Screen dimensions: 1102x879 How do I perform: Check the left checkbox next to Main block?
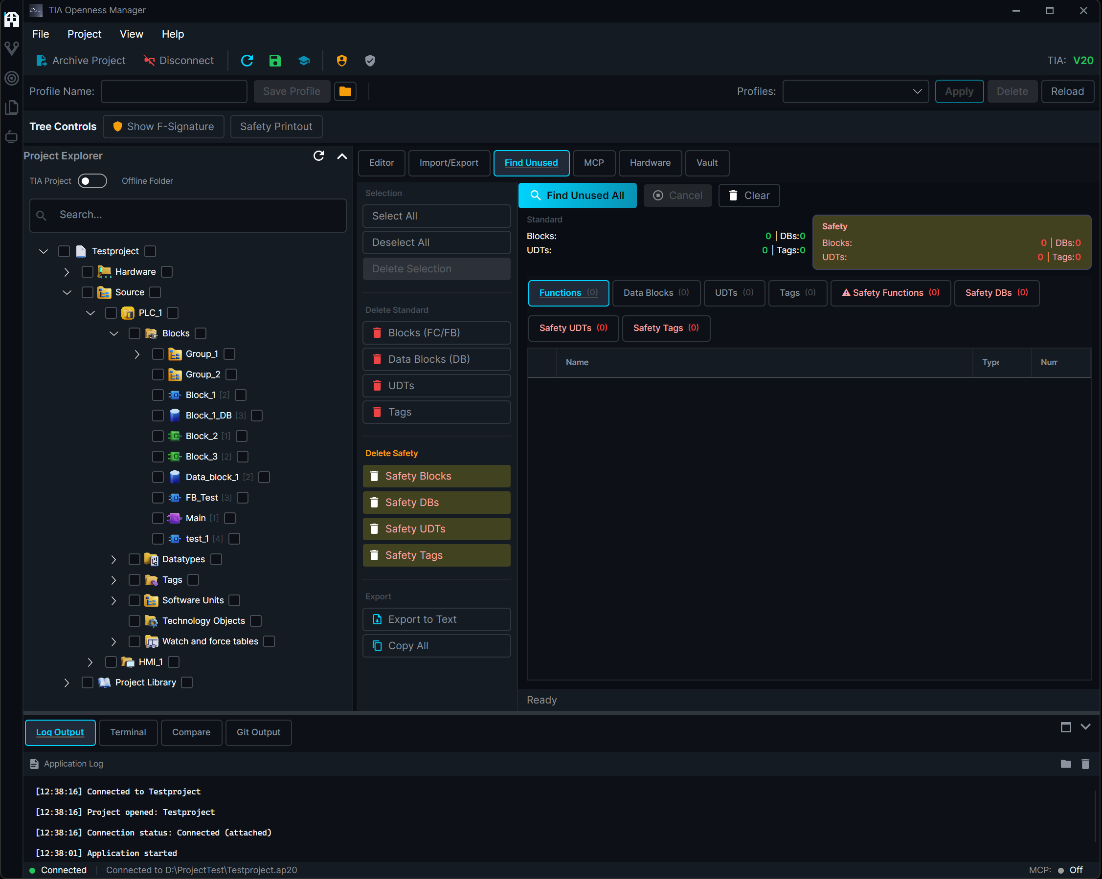point(158,518)
